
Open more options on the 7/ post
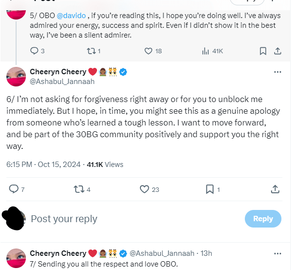pos(278,253)
